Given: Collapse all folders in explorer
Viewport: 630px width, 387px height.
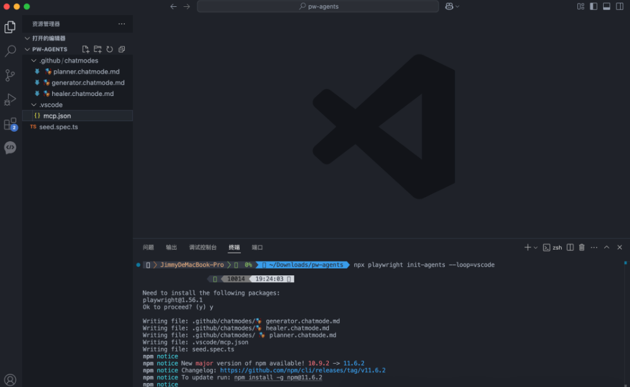Looking at the screenshot, I should coord(122,49).
